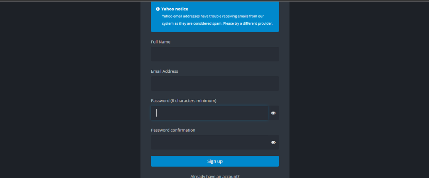Image resolution: width=429 pixels, height=178 pixels.
Task: Open the "Already have an account?" link
Action: (214, 176)
